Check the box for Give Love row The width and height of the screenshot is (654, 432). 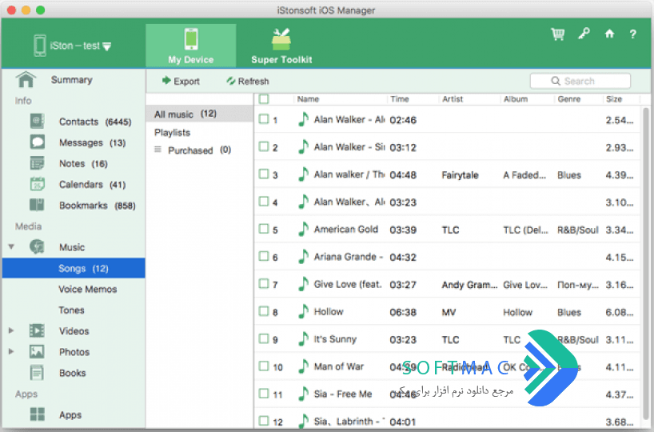tap(264, 284)
